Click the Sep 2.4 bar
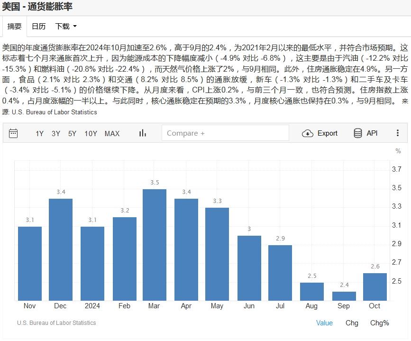The image size is (411, 341). (344, 295)
